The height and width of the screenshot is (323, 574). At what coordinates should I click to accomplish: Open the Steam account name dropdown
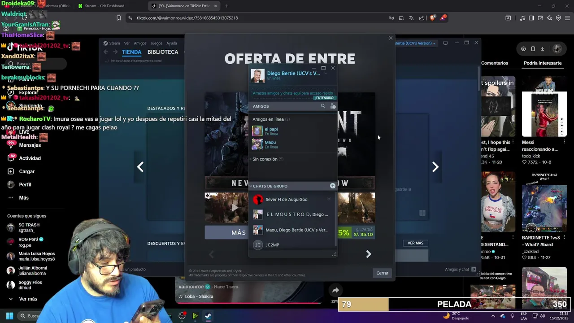(416, 43)
